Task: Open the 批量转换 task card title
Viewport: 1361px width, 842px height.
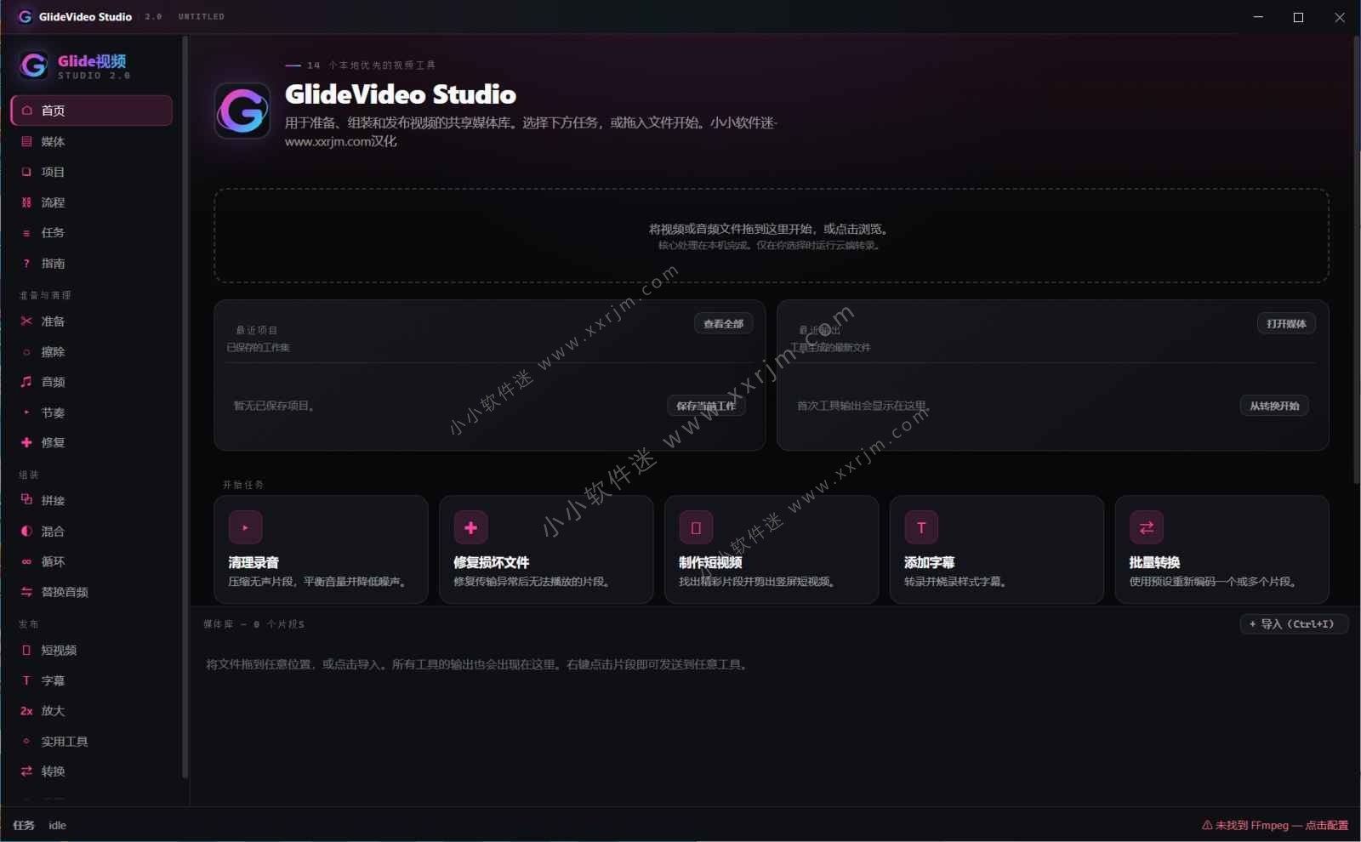Action: pyautogui.click(x=1154, y=562)
